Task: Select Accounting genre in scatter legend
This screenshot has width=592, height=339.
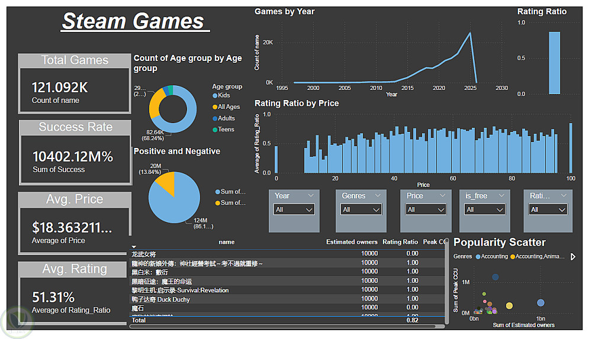Action: click(491, 257)
